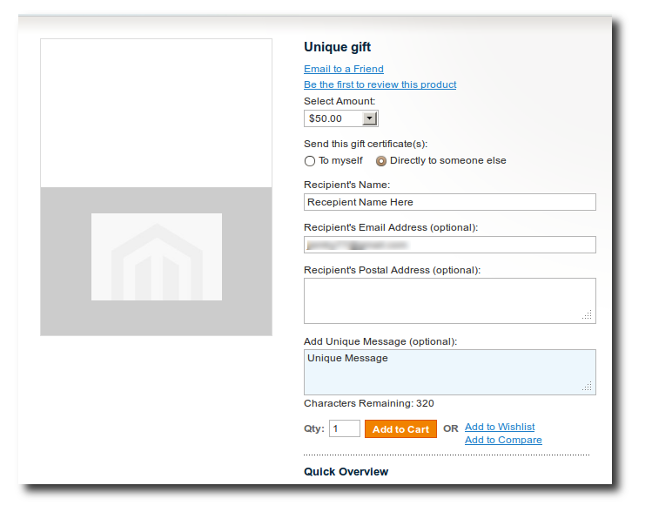Open the Select Amount $50.00 dropdown

pyautogui.click(x=341, y=118)
